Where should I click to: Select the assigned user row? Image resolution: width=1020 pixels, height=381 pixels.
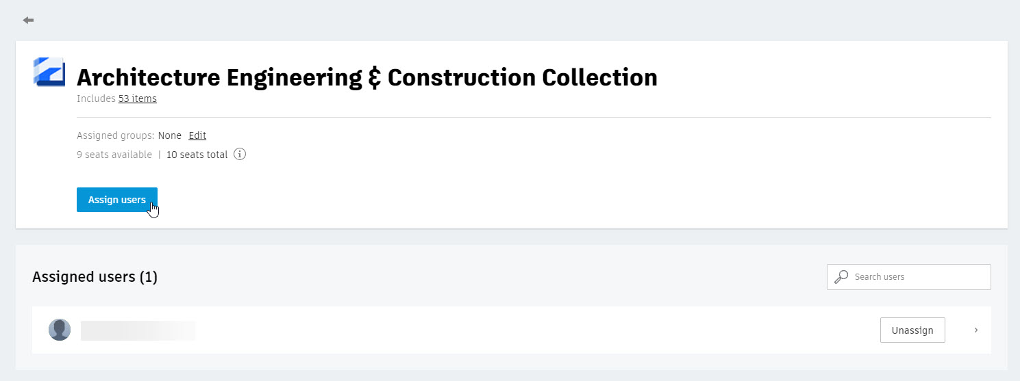[x=512, y=330]
